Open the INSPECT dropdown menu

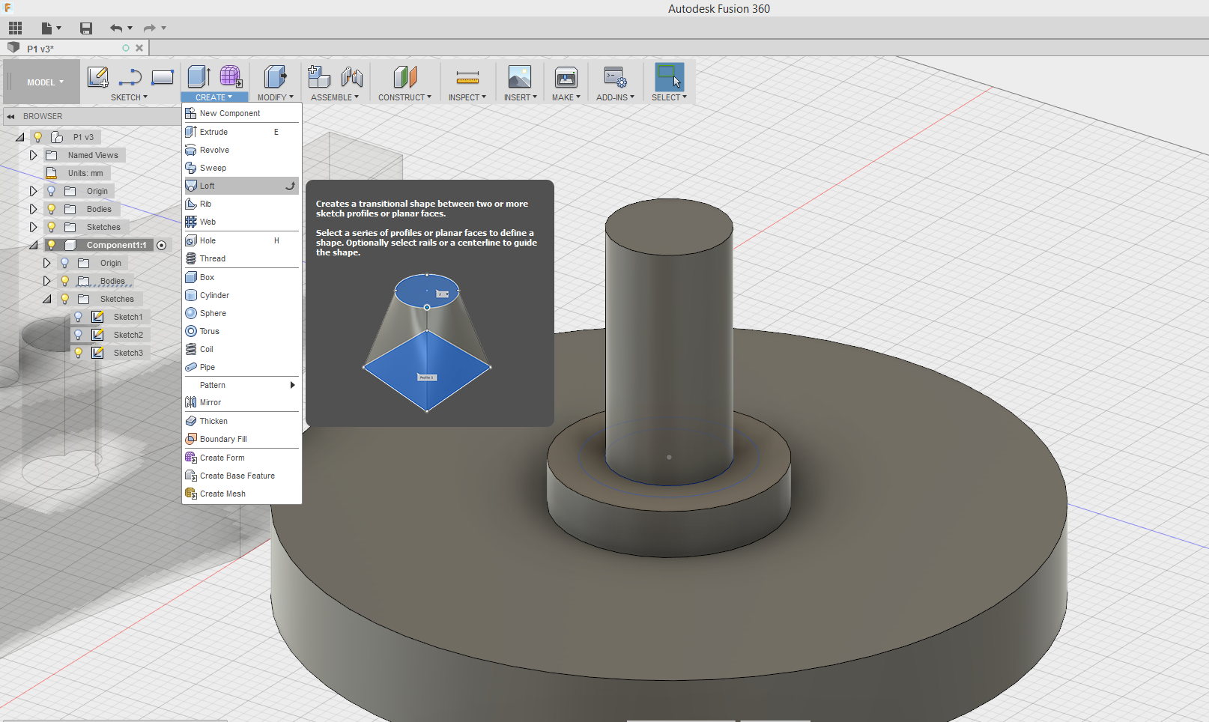click(467, 97)
